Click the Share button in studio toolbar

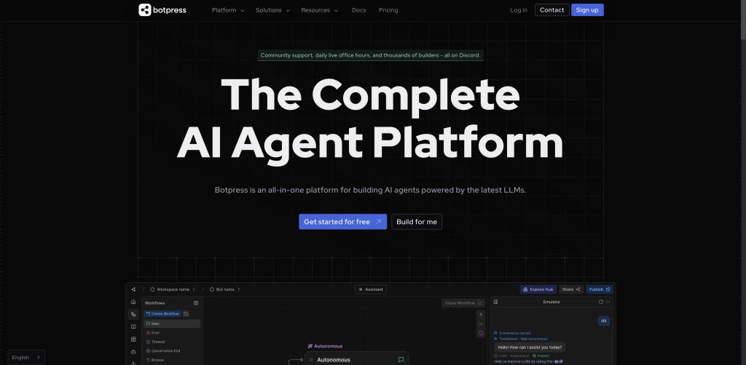571,289
